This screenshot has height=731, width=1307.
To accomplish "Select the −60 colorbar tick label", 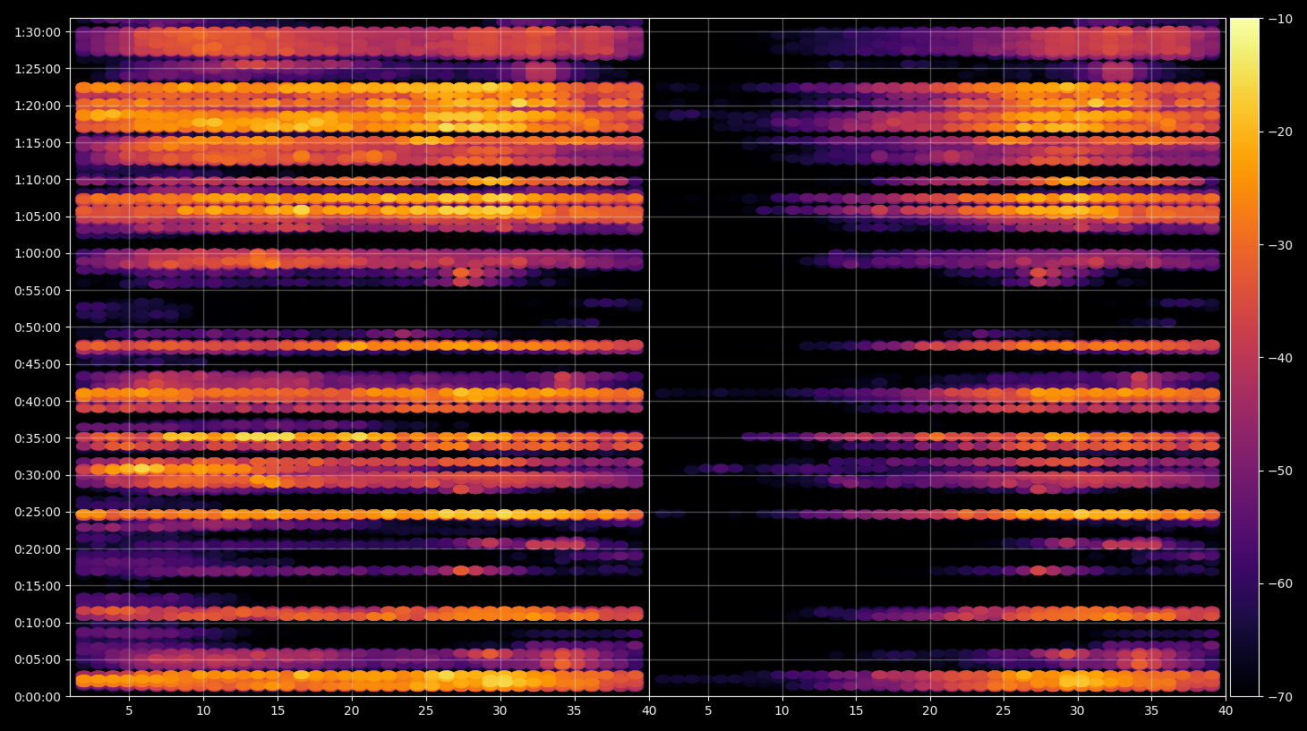I will pos(1281,583).
